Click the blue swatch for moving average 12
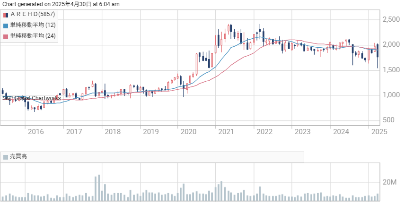 point(6,25)
